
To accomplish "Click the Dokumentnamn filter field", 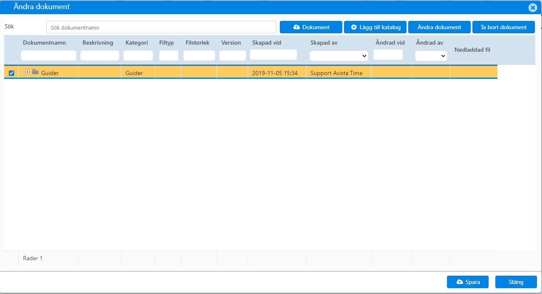I will pyautogui.click(x=49, y=55).
